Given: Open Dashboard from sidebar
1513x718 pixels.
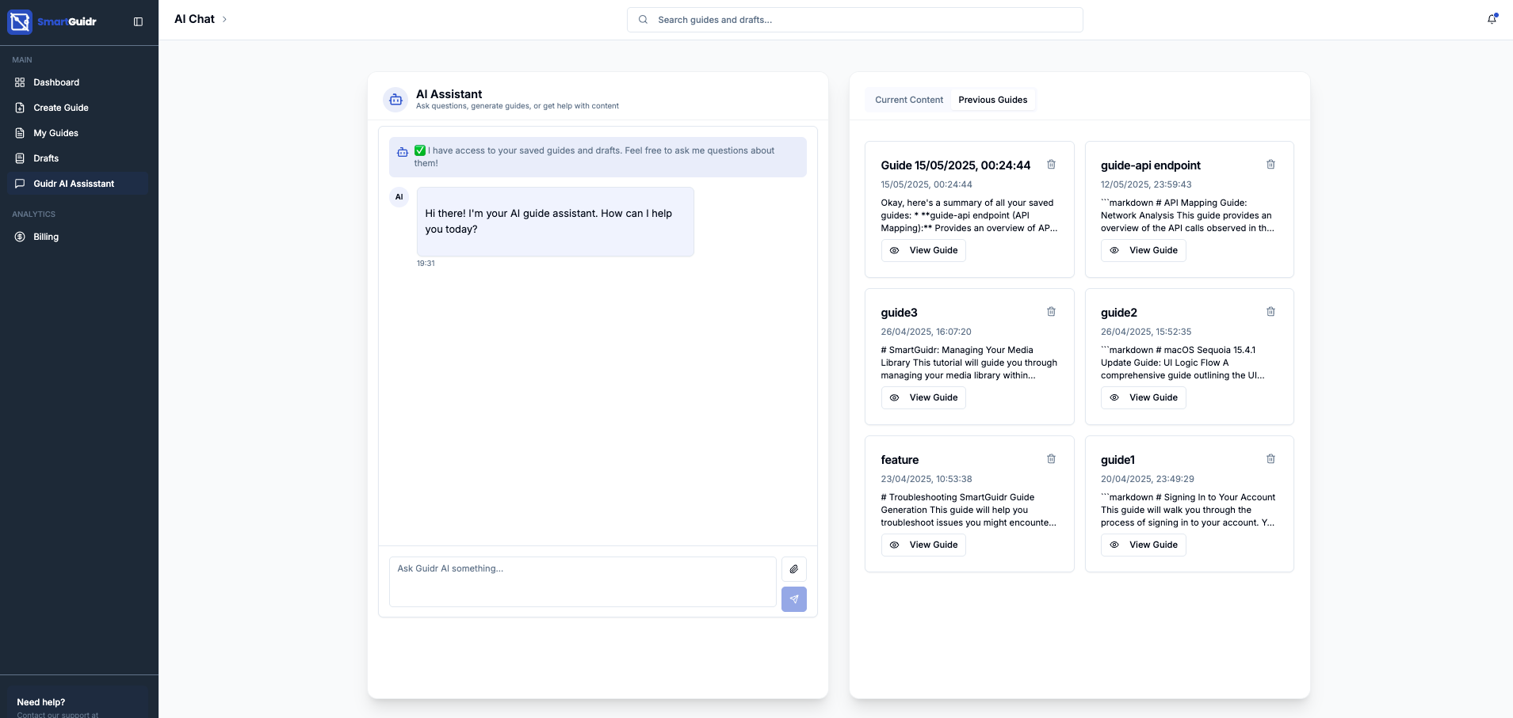Looking at the screenshot, I should 78,82.
